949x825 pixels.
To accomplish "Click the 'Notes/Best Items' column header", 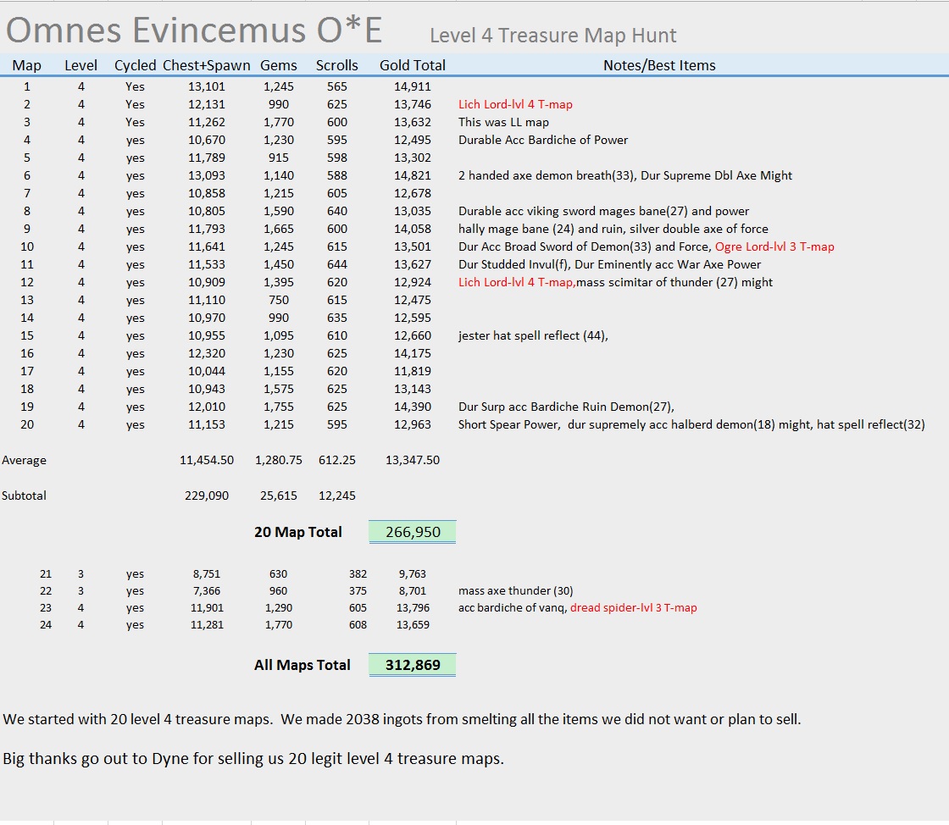I will click(x=658, y=65).
